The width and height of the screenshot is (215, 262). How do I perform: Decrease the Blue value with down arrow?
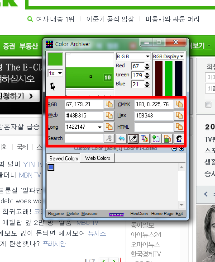coord(147,86)
